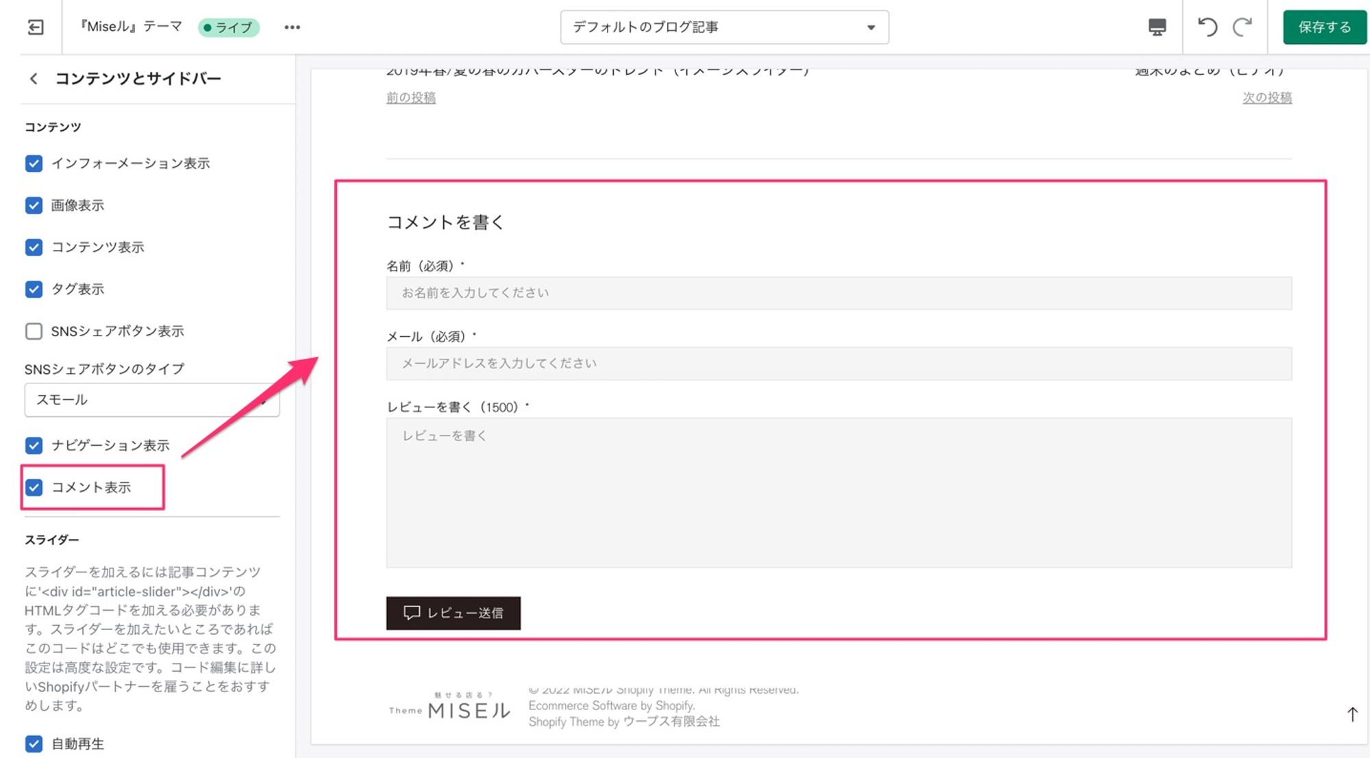Toggle the コンテンツ表示 checkbox
Viewport: 1370px width, 758px height.
coord(34,247)
